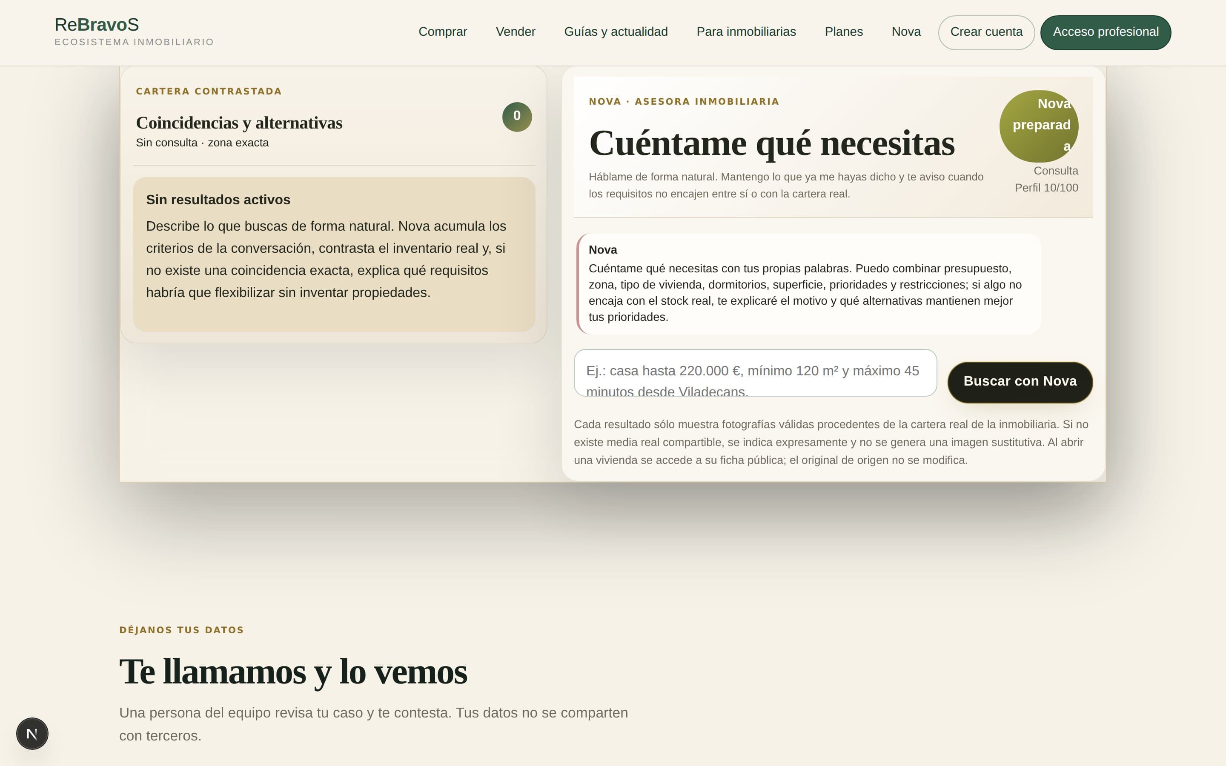
Task: Click the Buscar con Nova button
Action: [x=1020, y=382]
